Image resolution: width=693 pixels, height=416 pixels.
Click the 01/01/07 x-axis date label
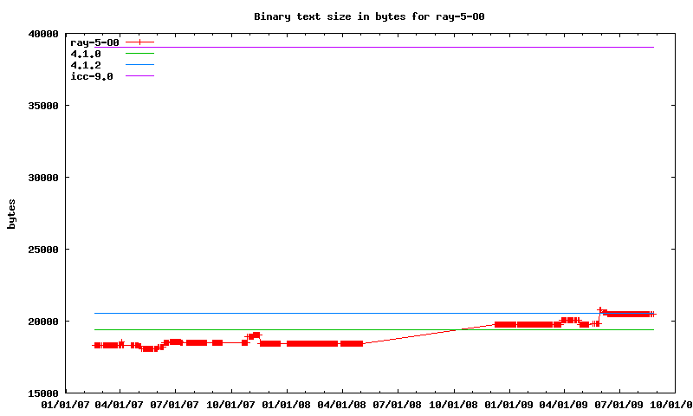[64, 404]
